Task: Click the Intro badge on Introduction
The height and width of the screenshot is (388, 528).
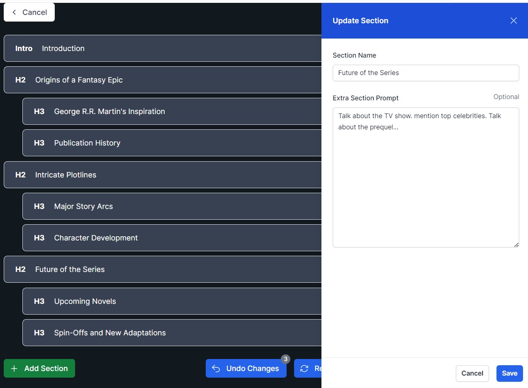Action: pyautogui.click(x=24, y=48)
